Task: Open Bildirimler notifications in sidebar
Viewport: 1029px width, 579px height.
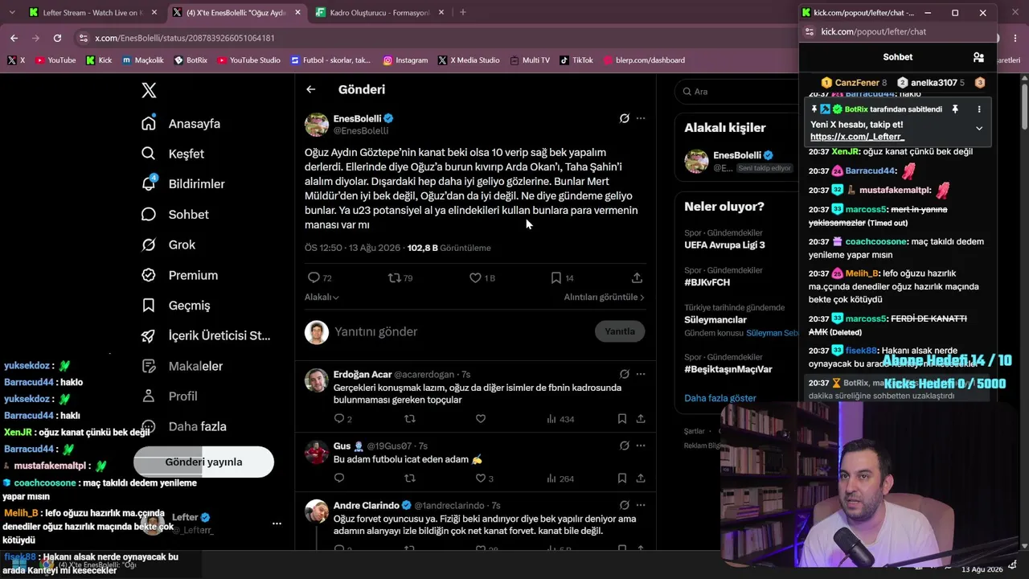Action: (182, 184)
